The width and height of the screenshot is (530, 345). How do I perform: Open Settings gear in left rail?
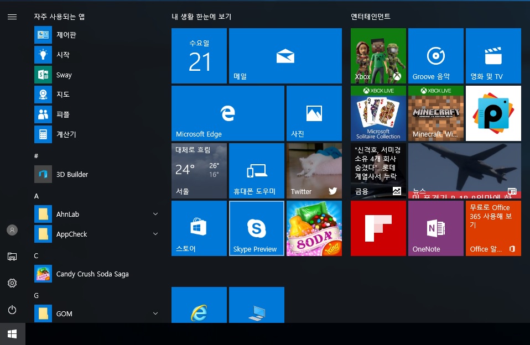click(12, 283)
